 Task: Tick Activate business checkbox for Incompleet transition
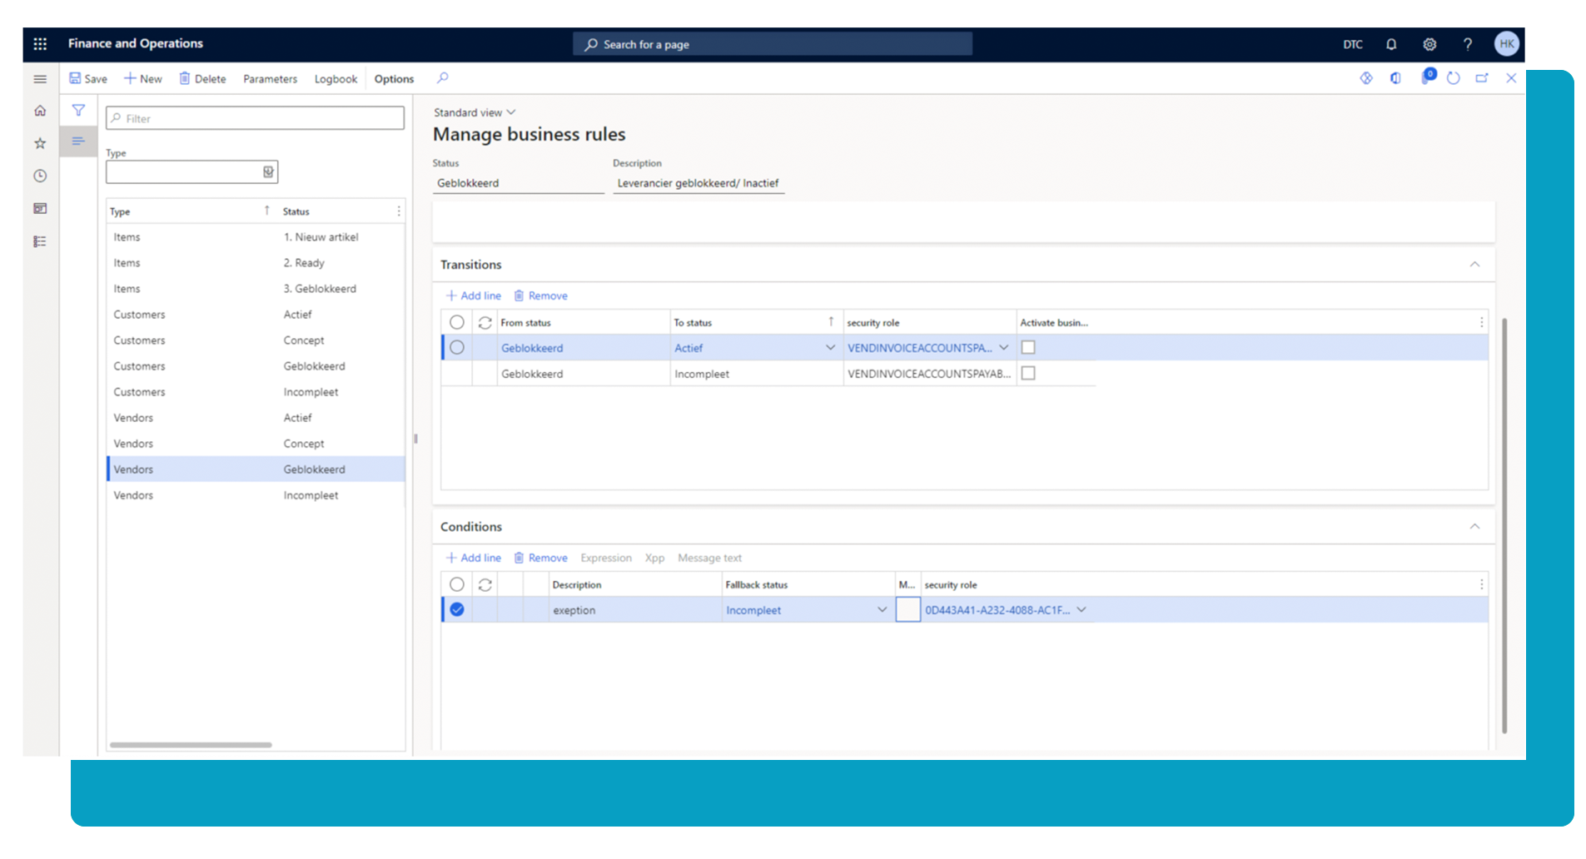point(1028,374)
